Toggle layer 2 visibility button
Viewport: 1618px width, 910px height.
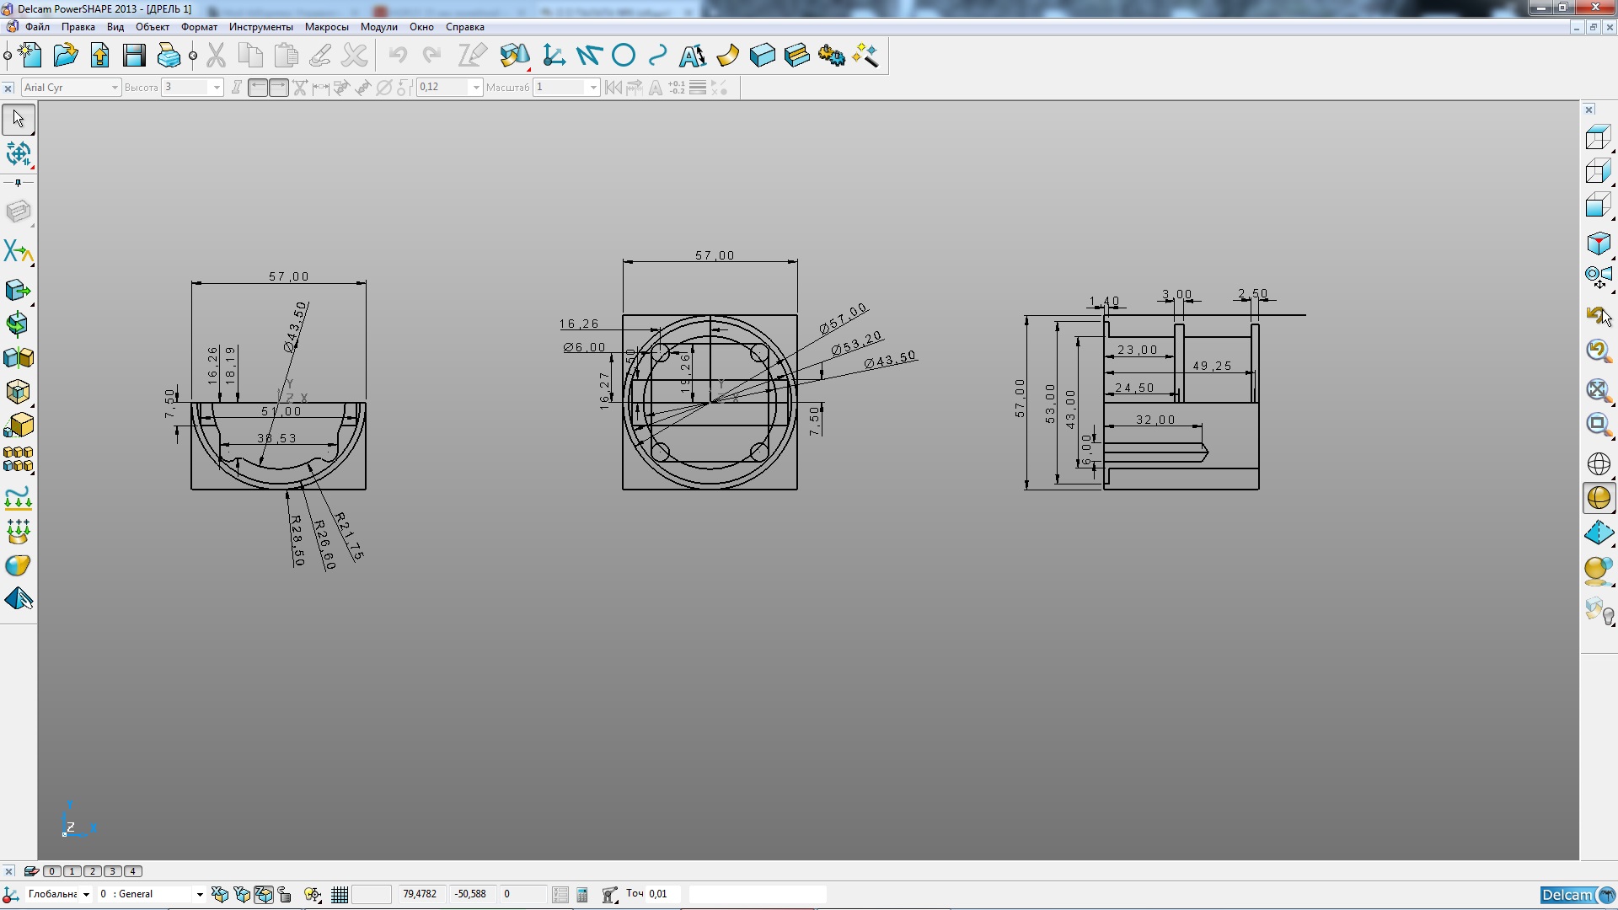[x=93, y=871]
